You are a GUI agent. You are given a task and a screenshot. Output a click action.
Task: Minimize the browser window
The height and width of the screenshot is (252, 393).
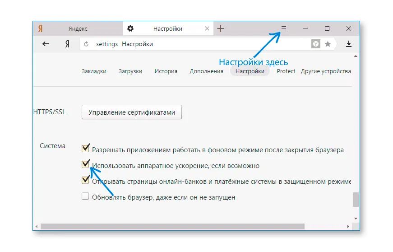coord(305,28)
